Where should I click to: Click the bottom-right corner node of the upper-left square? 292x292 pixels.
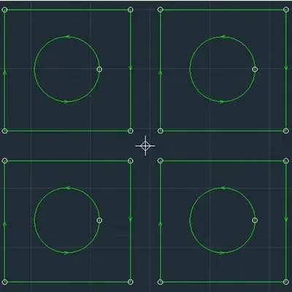[x=131, y=131]
